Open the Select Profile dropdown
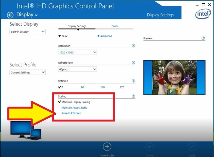 (x=27, y=72)
